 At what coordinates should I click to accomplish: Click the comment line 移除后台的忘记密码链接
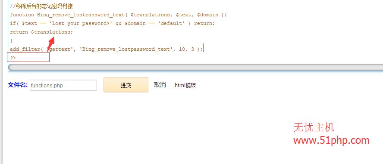tap(41, 6)
